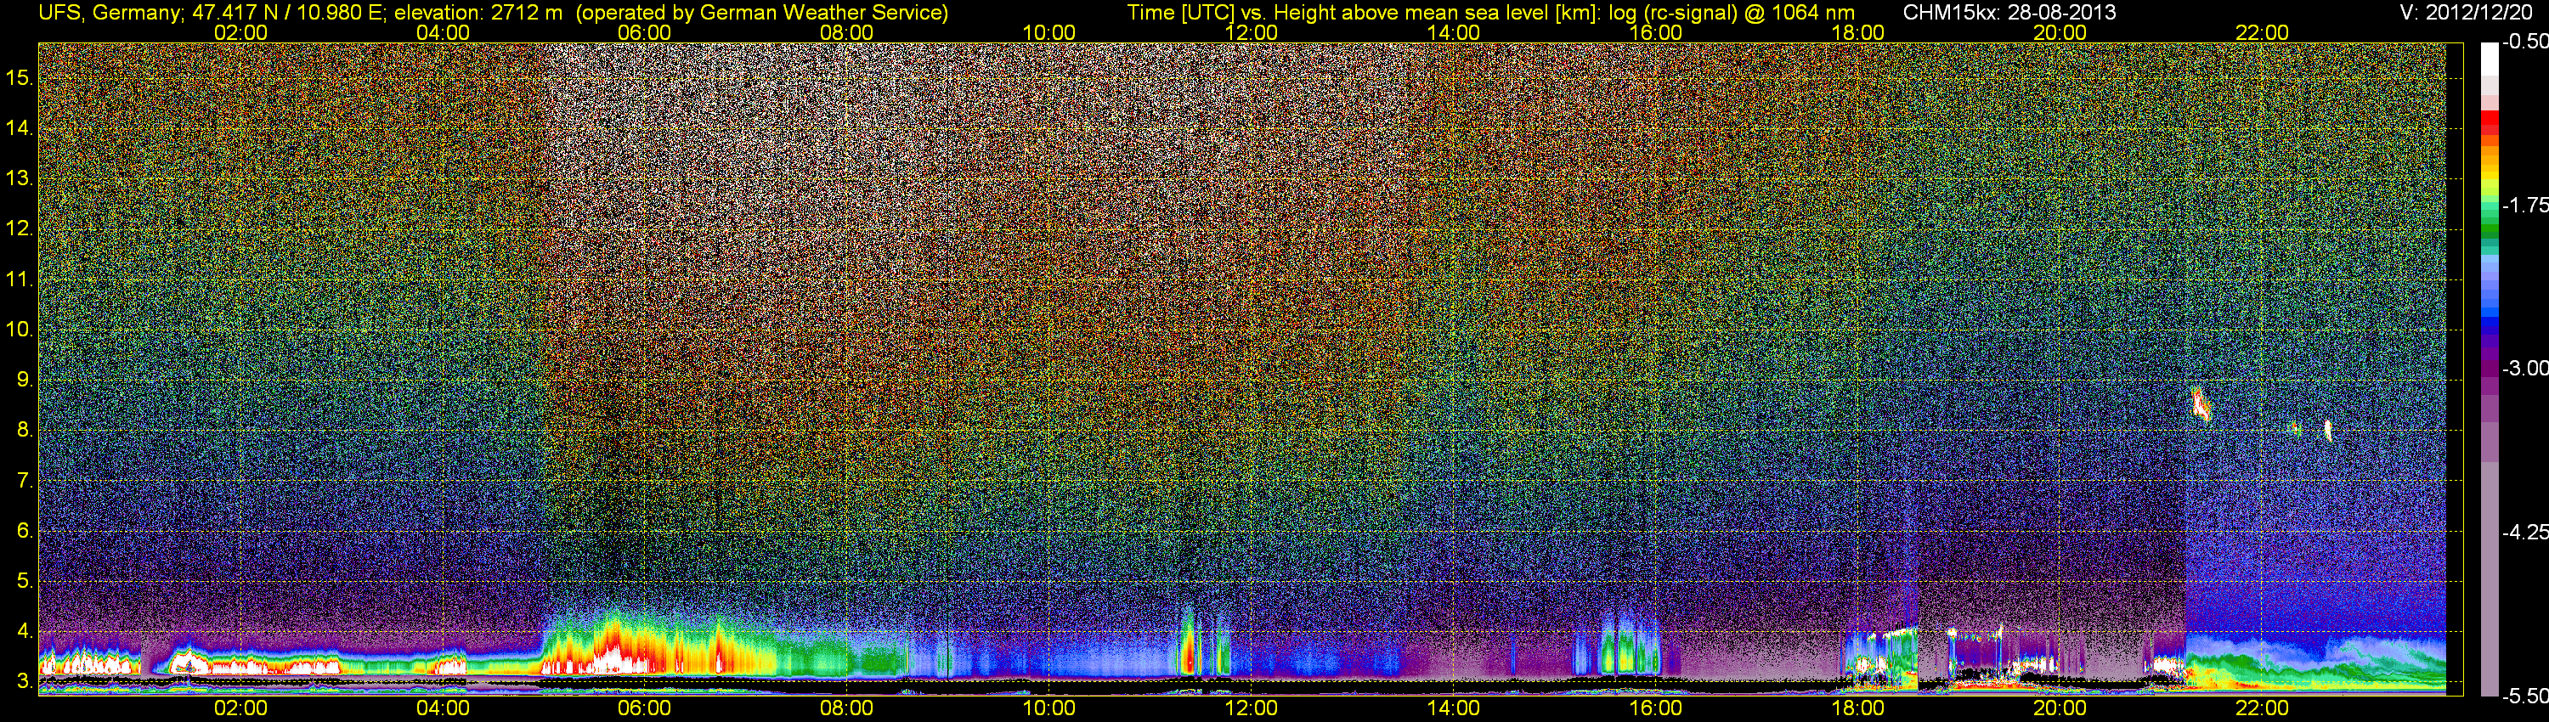The width and height of the screenshot is (2549, 722).
Task: Click the -0.50 color scale label
Action: point(2524,42)
